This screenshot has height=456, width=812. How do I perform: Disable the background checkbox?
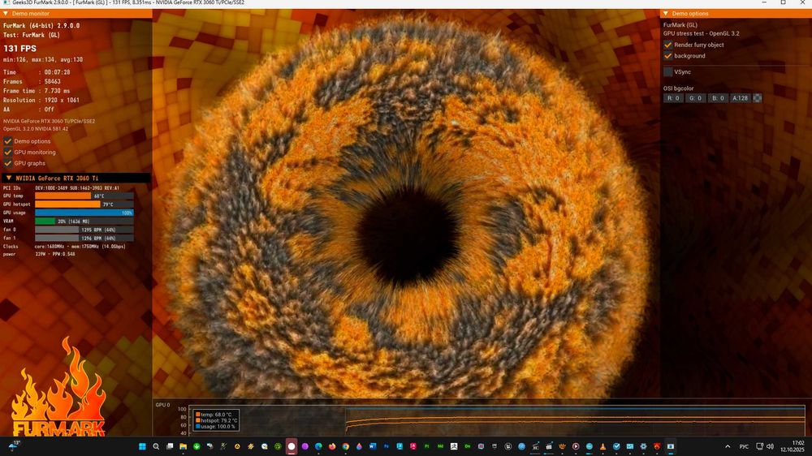[x=668, y=56]
